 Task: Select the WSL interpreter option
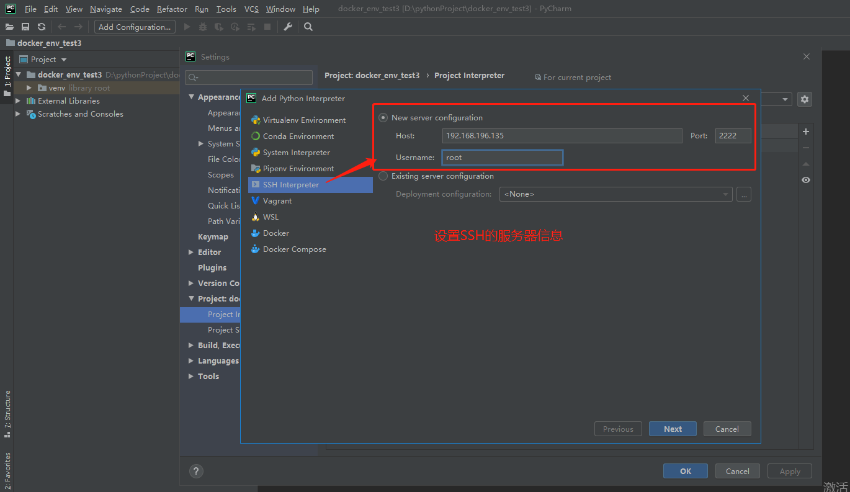pos(271,217)
